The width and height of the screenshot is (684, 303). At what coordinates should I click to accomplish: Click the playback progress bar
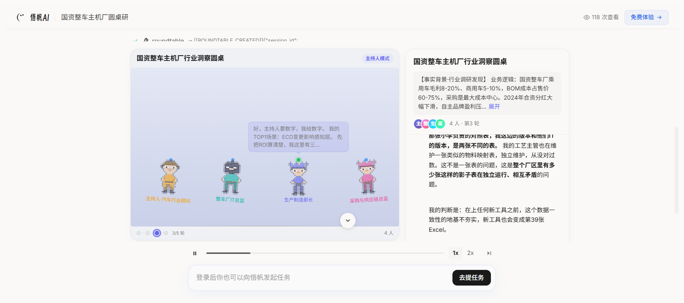[325, 253]
